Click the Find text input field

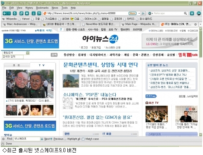click(x=27, y=139)
